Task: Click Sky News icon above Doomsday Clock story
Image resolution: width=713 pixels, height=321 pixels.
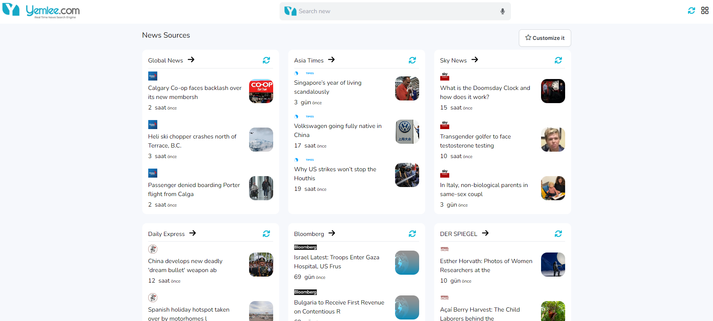Action: [445, 76]
